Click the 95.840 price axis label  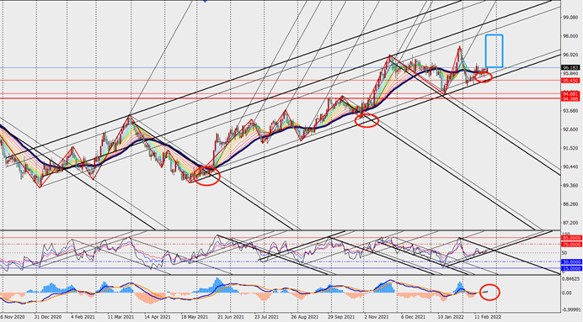tap(570, 73)
